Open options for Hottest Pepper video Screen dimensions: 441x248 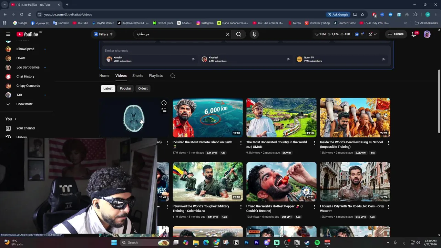315,207
